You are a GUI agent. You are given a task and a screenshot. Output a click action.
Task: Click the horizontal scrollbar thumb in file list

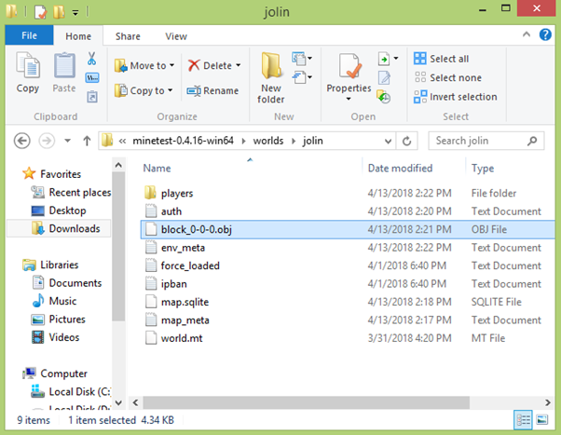[307, 402]
